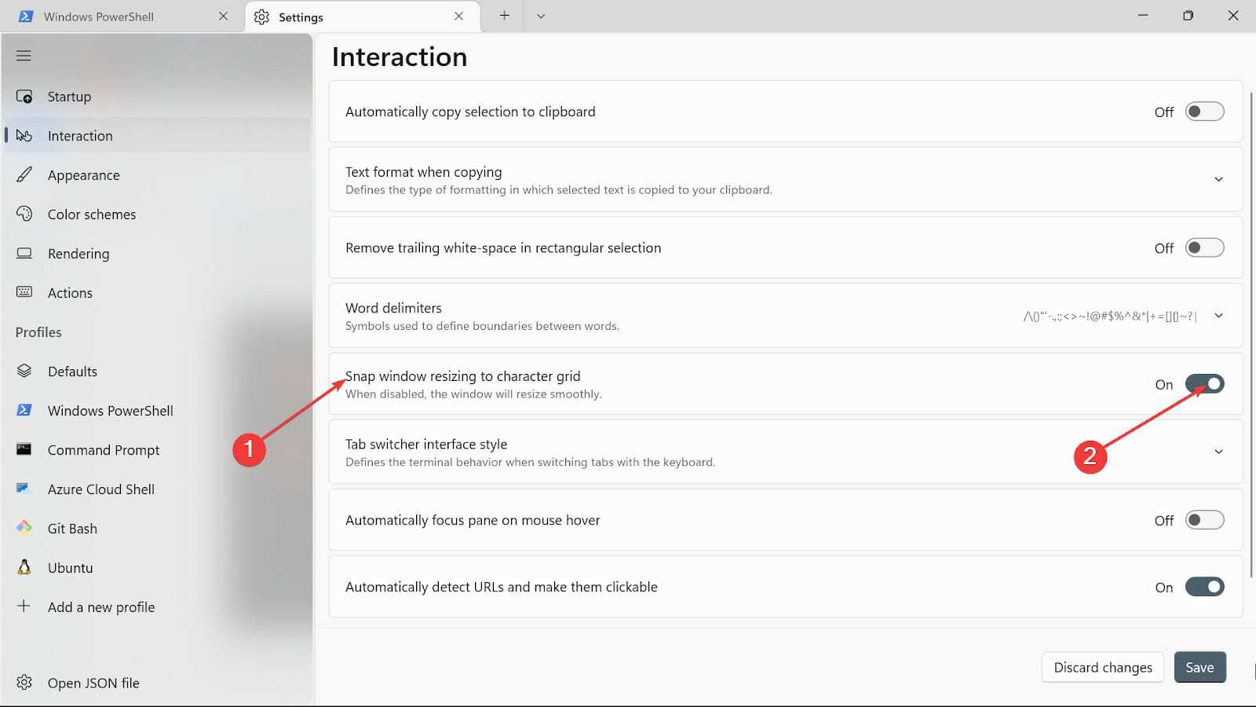The width and height of the screenshot is (1256, 707).
Task: Save the settings changes
Action: [x=1199, y=667]
